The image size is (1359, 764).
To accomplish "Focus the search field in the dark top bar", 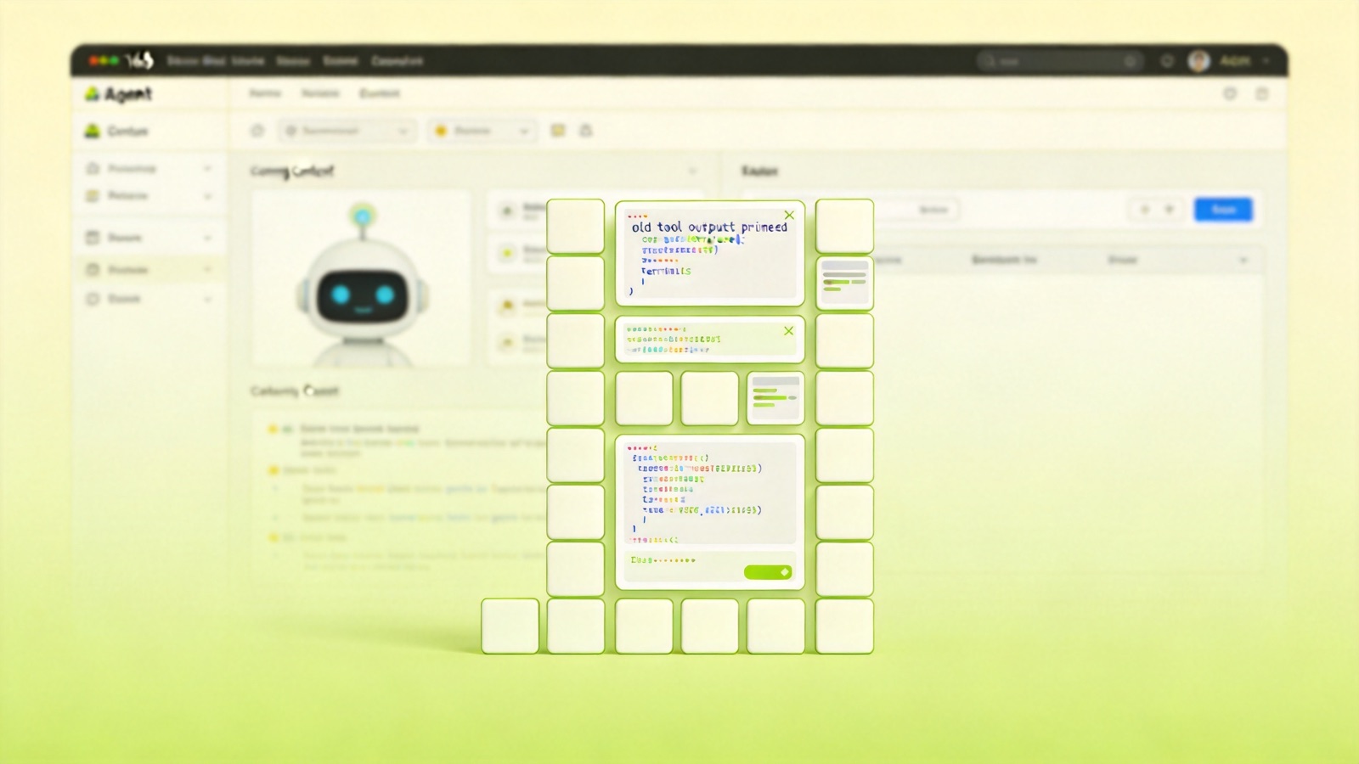I will (1058, 61).
